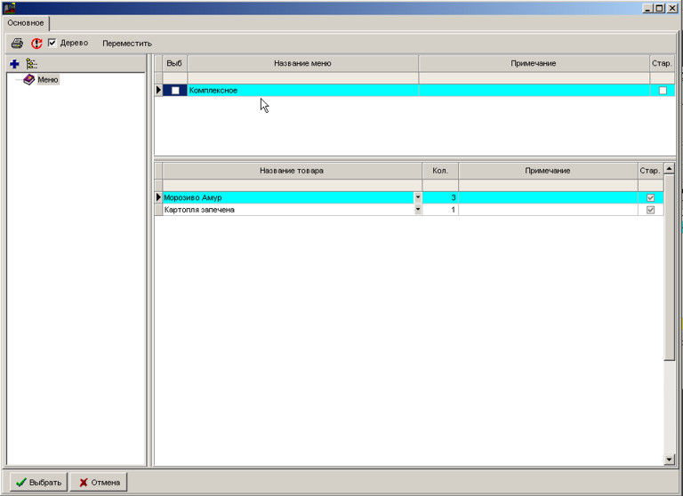Sort by Название товара column header

coord(292,171)
